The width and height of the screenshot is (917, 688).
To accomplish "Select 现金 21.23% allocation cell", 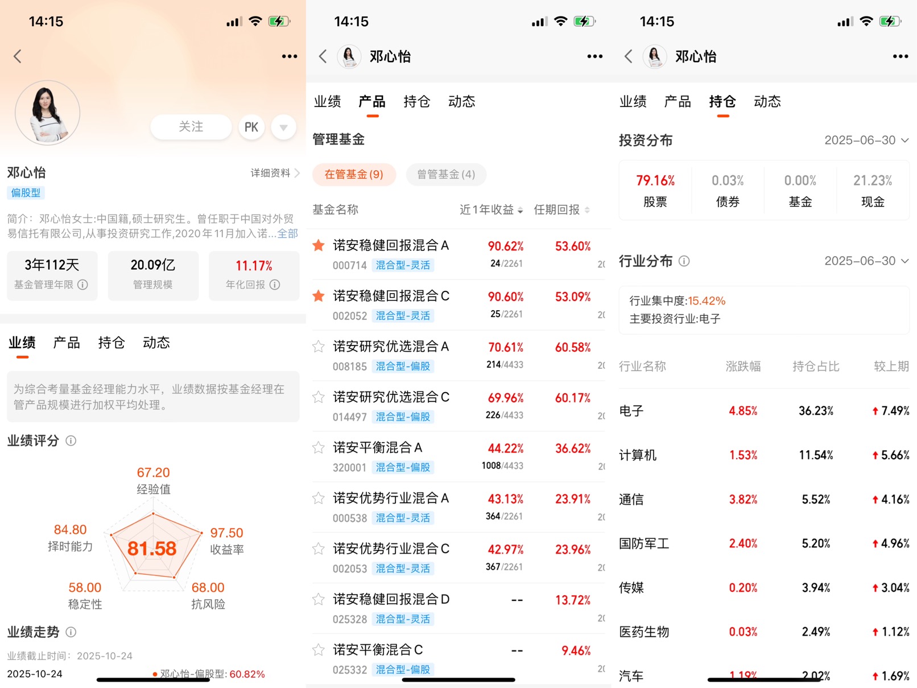I will click(x=873, y=191).
